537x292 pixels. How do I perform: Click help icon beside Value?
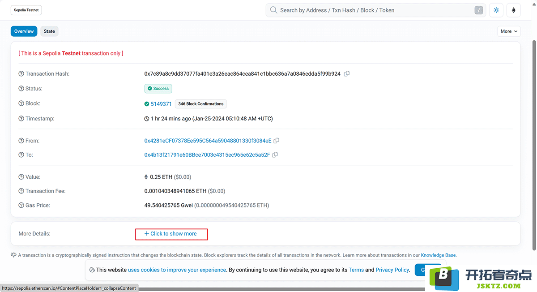21,177
